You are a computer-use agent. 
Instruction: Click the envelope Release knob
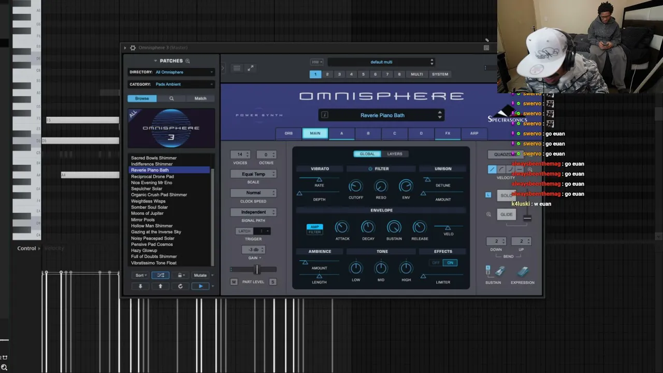[420, 227]
